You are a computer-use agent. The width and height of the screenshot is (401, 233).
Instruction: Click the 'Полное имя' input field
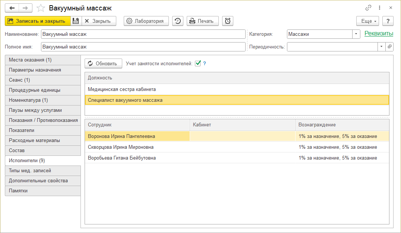[x=143, y=47]
